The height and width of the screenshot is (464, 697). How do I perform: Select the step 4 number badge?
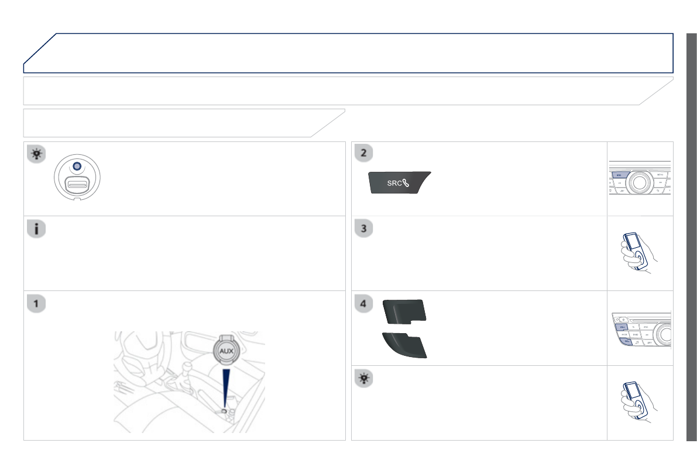click(364, 304)
